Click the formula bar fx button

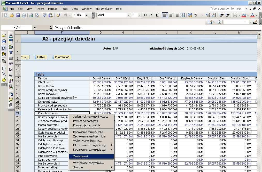pos(51,28)
